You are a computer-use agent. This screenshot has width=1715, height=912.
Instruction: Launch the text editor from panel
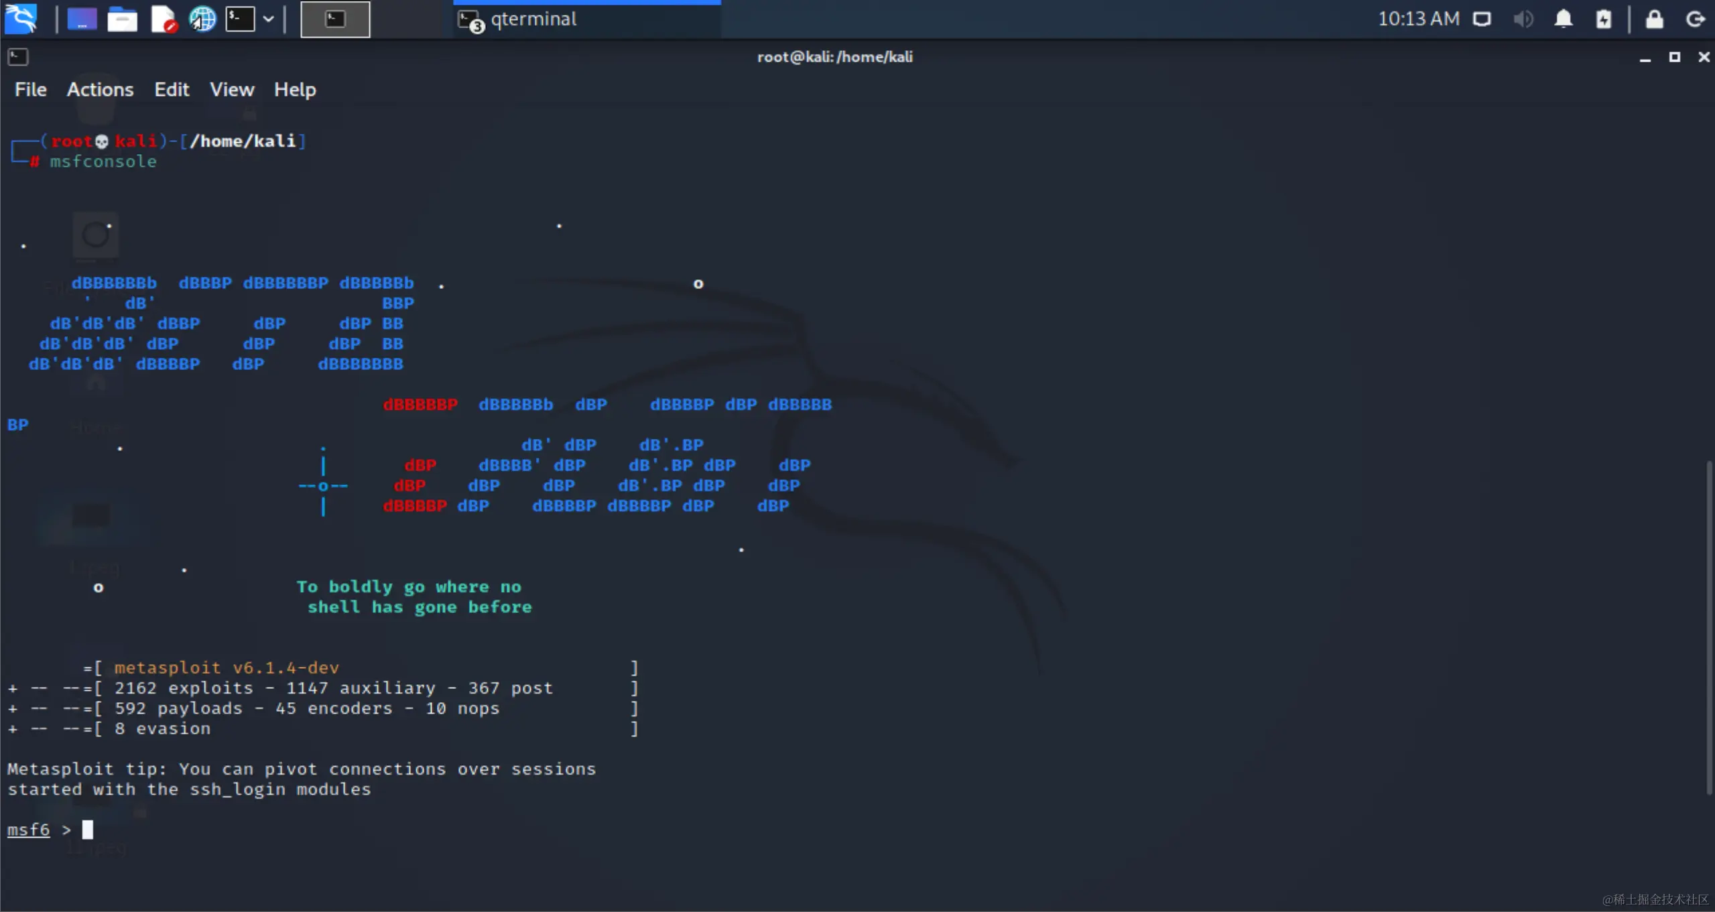point(163,19)
